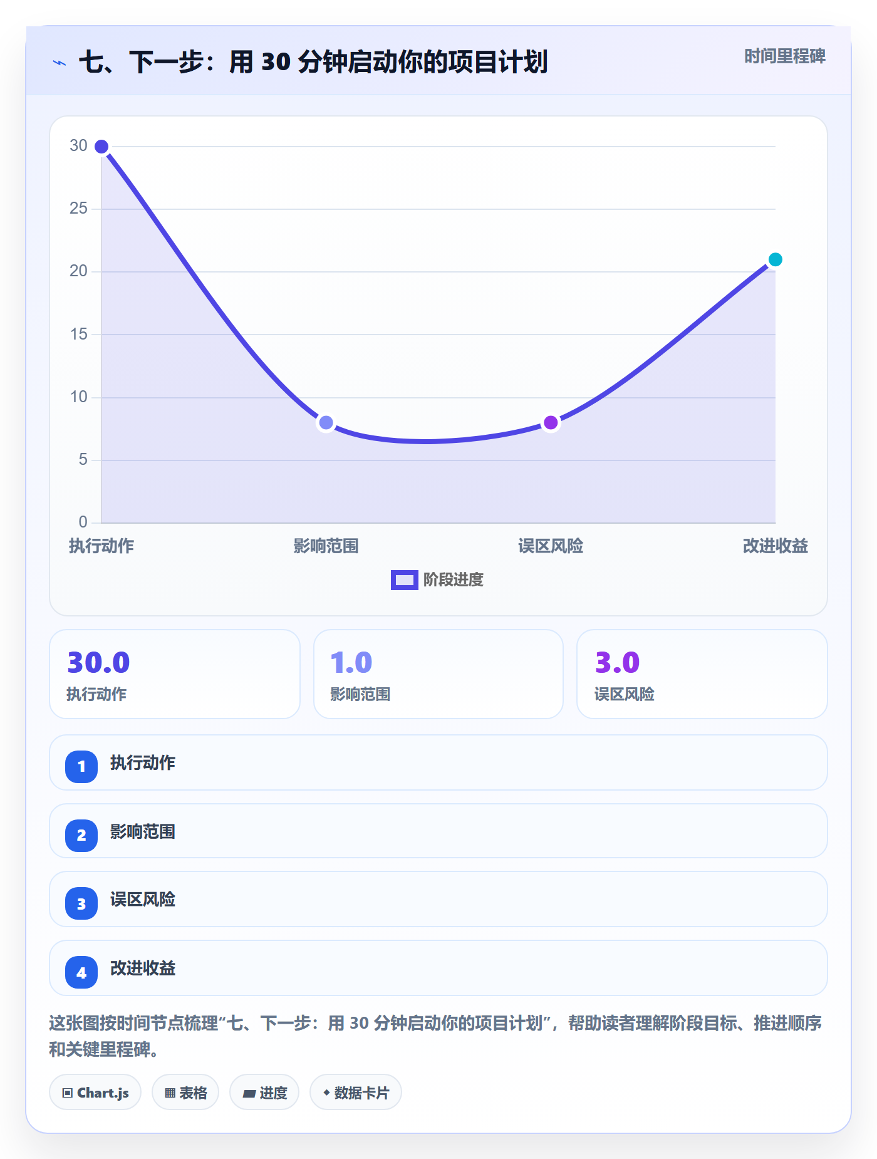Click the 数据卡片 tag
Image resolution: width=877 pixels, height=1159 pixels.
tap(356, 1093)
